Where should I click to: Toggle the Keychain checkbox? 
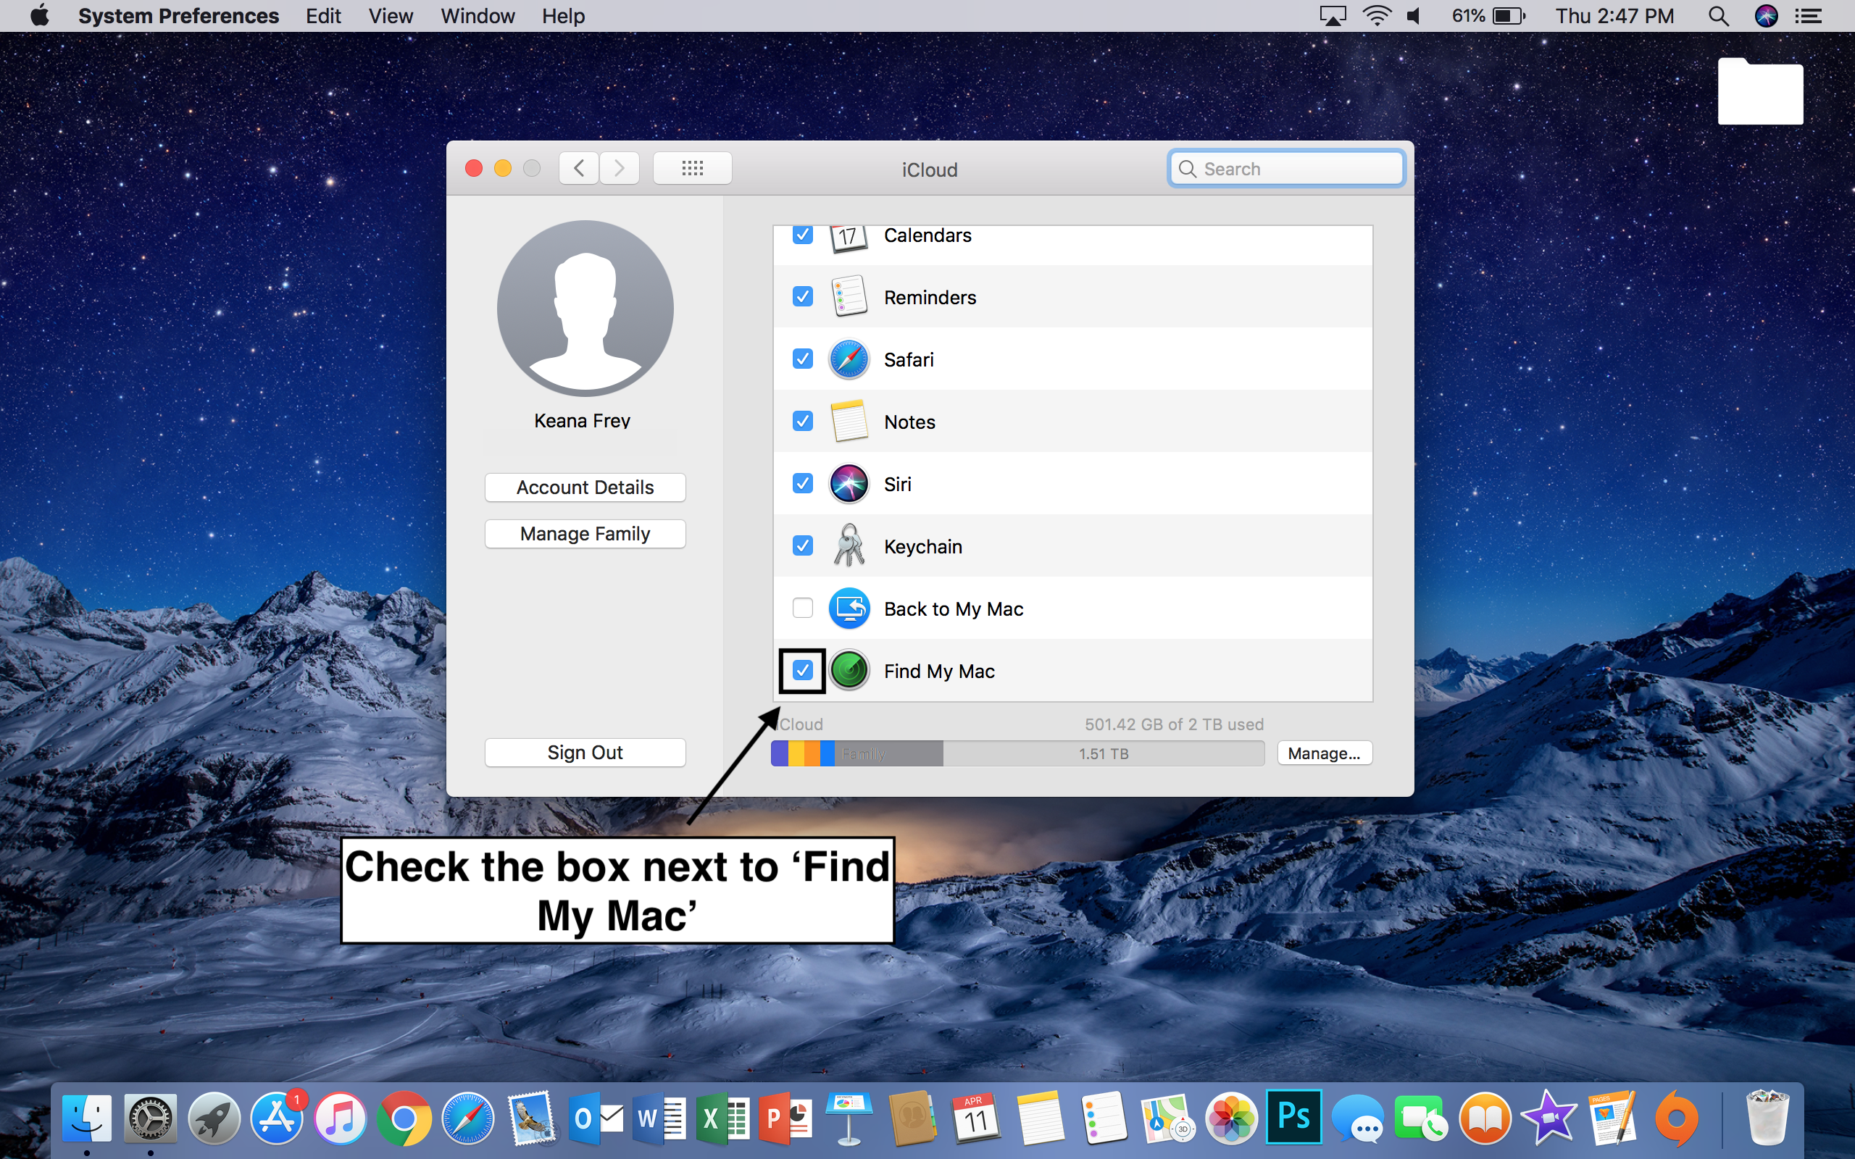[x=802, y=545]
